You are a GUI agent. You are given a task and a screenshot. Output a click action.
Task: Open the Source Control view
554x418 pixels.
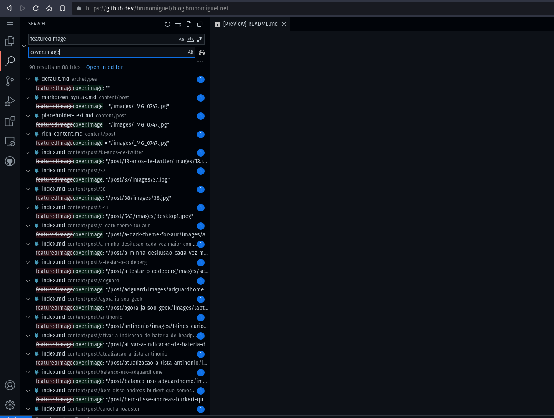point(10,81)
